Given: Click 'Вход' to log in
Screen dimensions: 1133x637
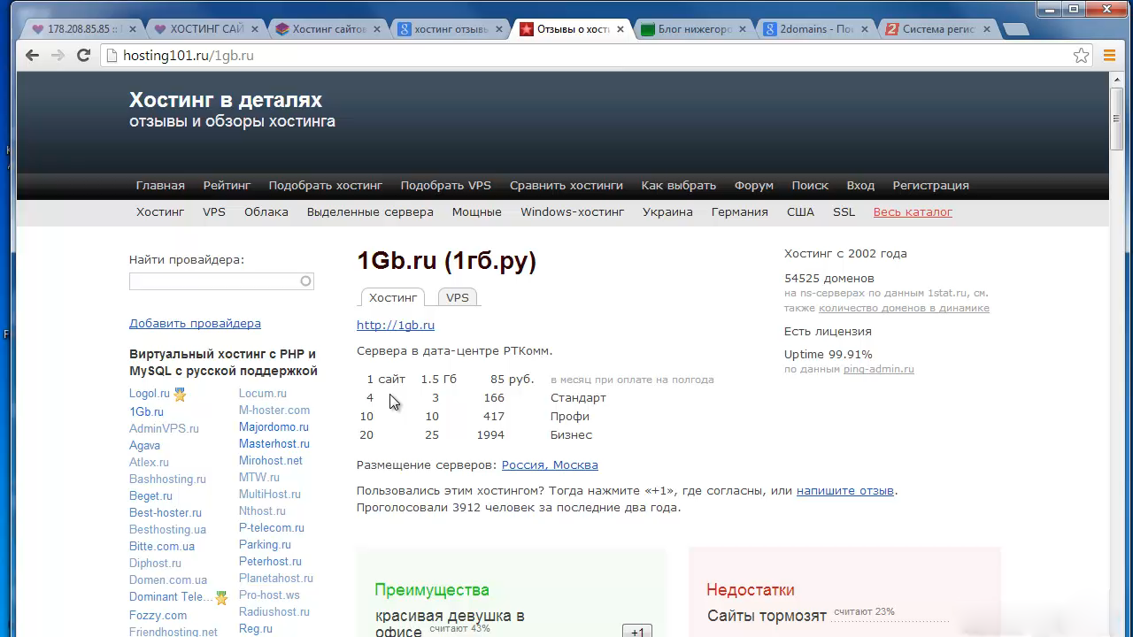Looking at the screenshot, I should coord(860,186).
